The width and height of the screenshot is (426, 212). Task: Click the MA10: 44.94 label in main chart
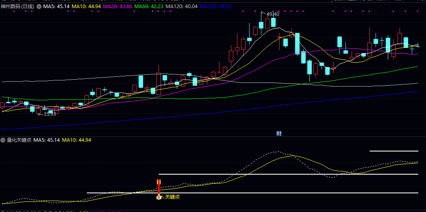(87, 6)
